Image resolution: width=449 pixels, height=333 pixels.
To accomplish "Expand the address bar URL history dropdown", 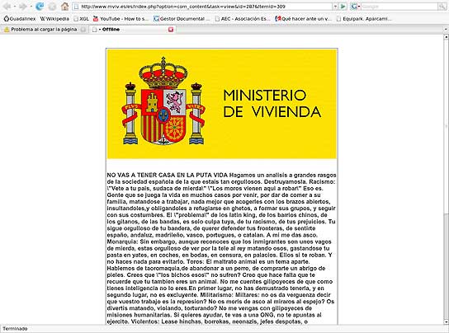I will click(335, 7).
